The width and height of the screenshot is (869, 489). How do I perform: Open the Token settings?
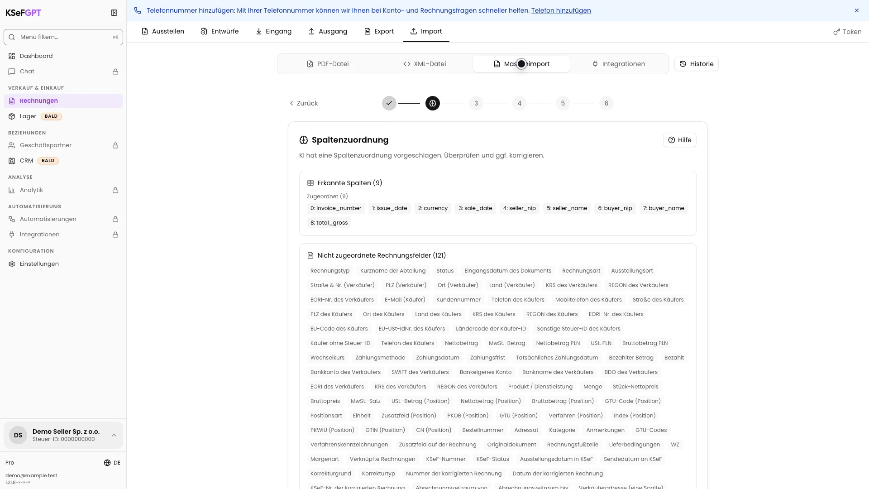847,32
